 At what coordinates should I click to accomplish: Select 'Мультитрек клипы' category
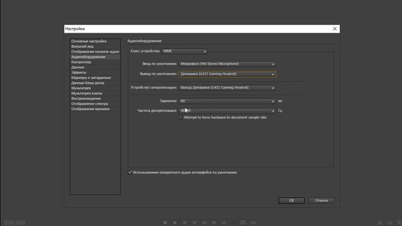point(95,94)
